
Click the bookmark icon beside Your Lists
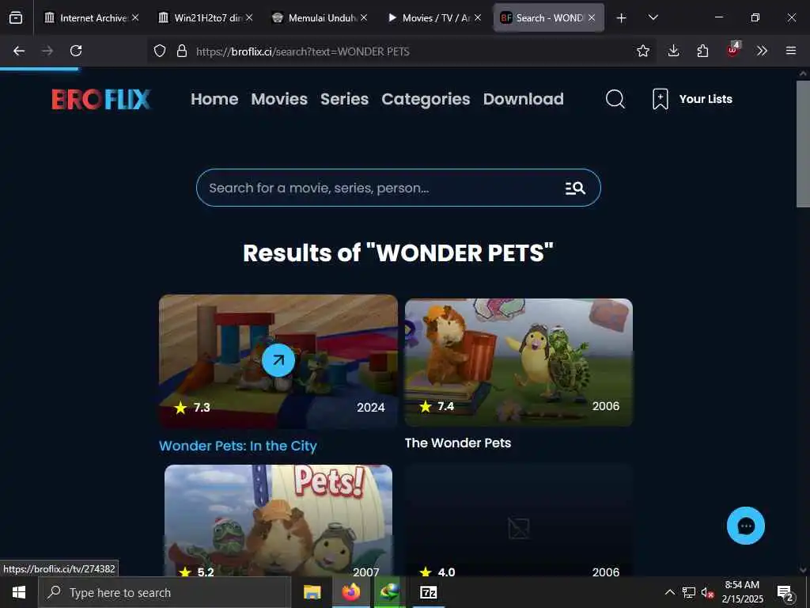(660, 99)
